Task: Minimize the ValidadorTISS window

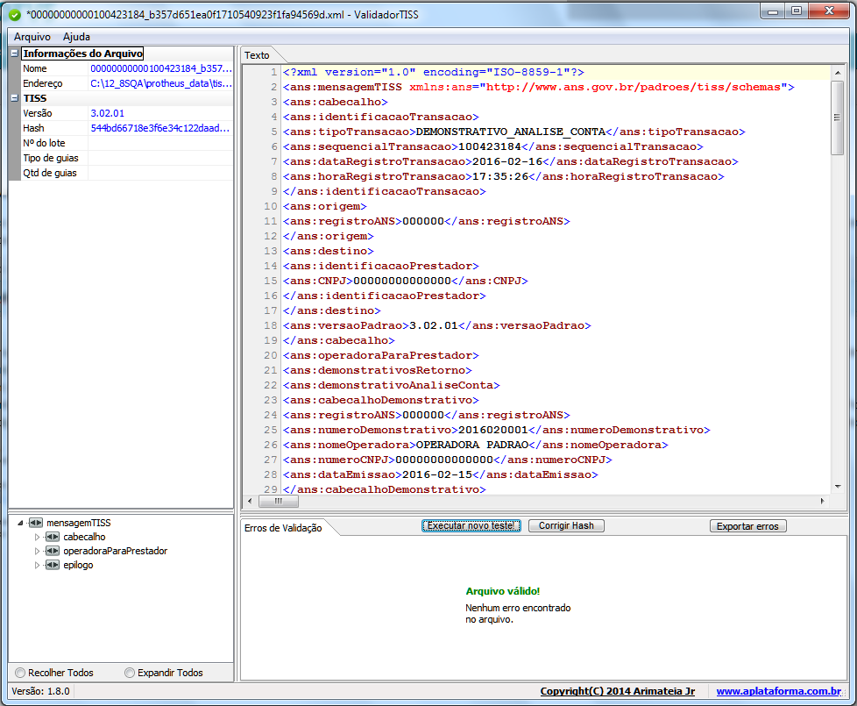Action: [773, 11]
